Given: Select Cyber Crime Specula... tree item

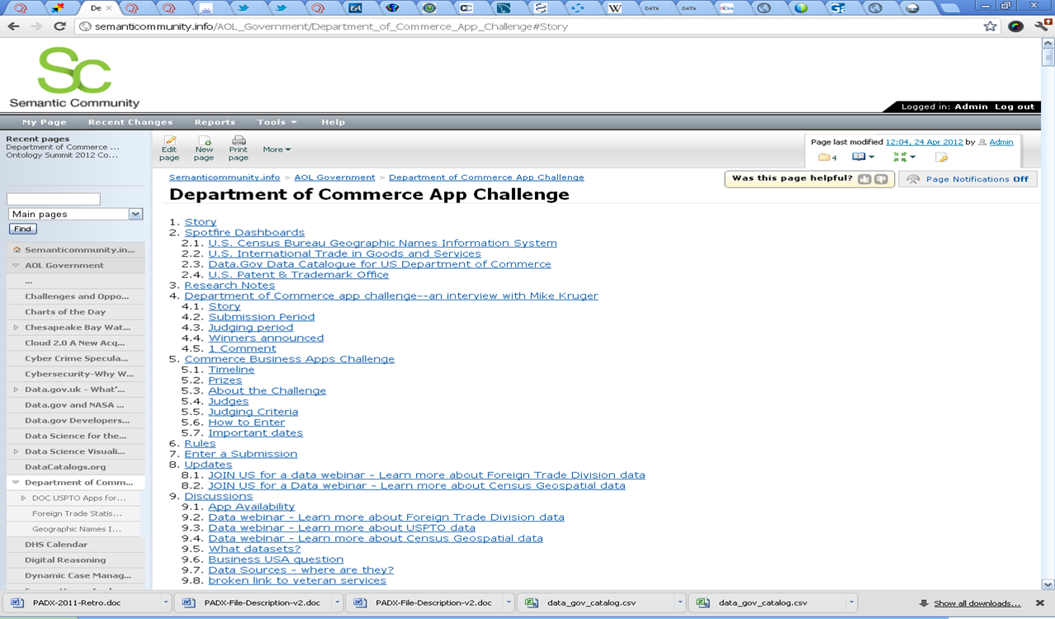Looking at the screenshot, I should 77,359.
